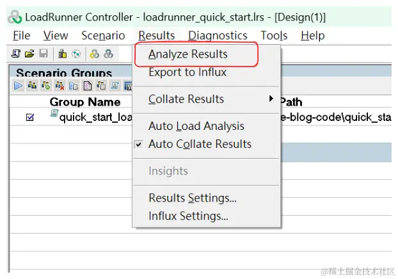Image resolution: width=398 pixels, height=279 pixels.
Task: Click the Group Name column header
Action: point(84,102)
